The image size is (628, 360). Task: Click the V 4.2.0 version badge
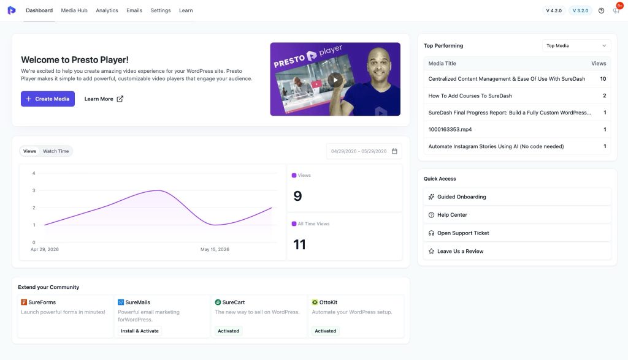pyautogui.click(x=554, y=11)
